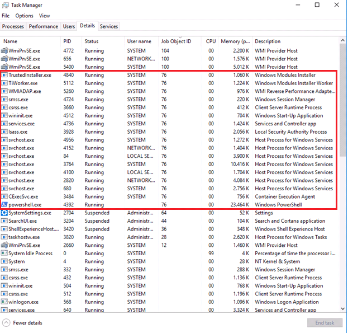Click the powershell.exe process icon
The image size is (348, 333).
[x=4, y=205]
